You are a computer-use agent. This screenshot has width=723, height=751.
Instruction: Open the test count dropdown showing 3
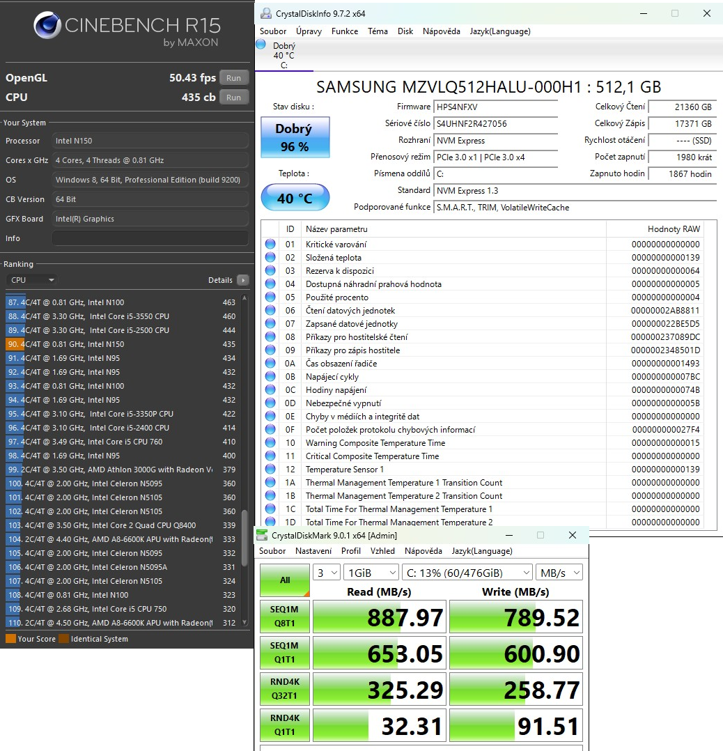pos(326,571)
